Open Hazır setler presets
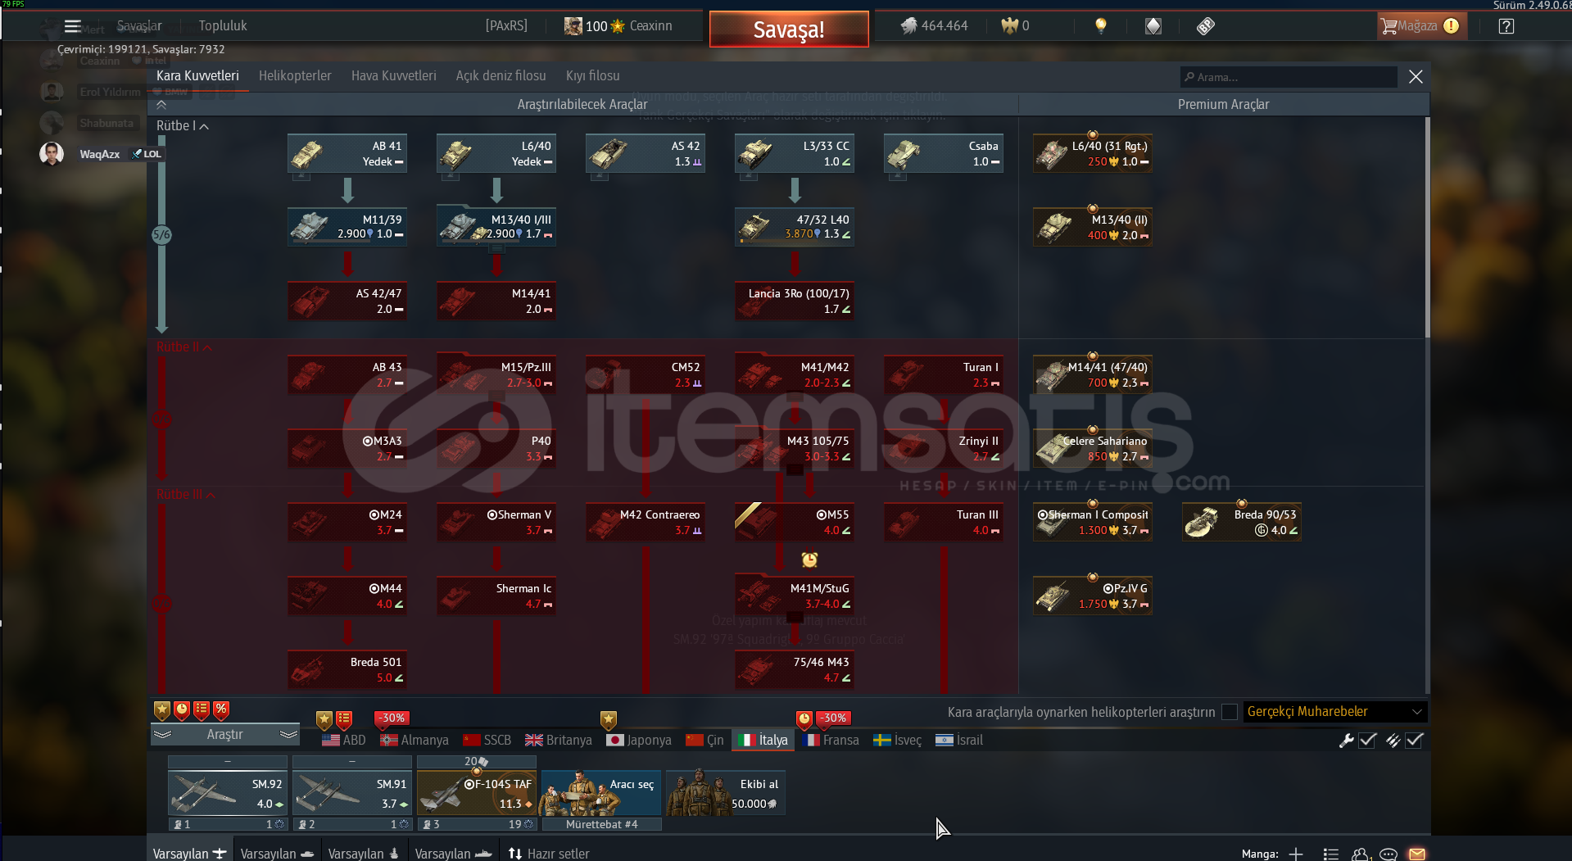The height and width of the screenshot is (861, 1572). 549,854
